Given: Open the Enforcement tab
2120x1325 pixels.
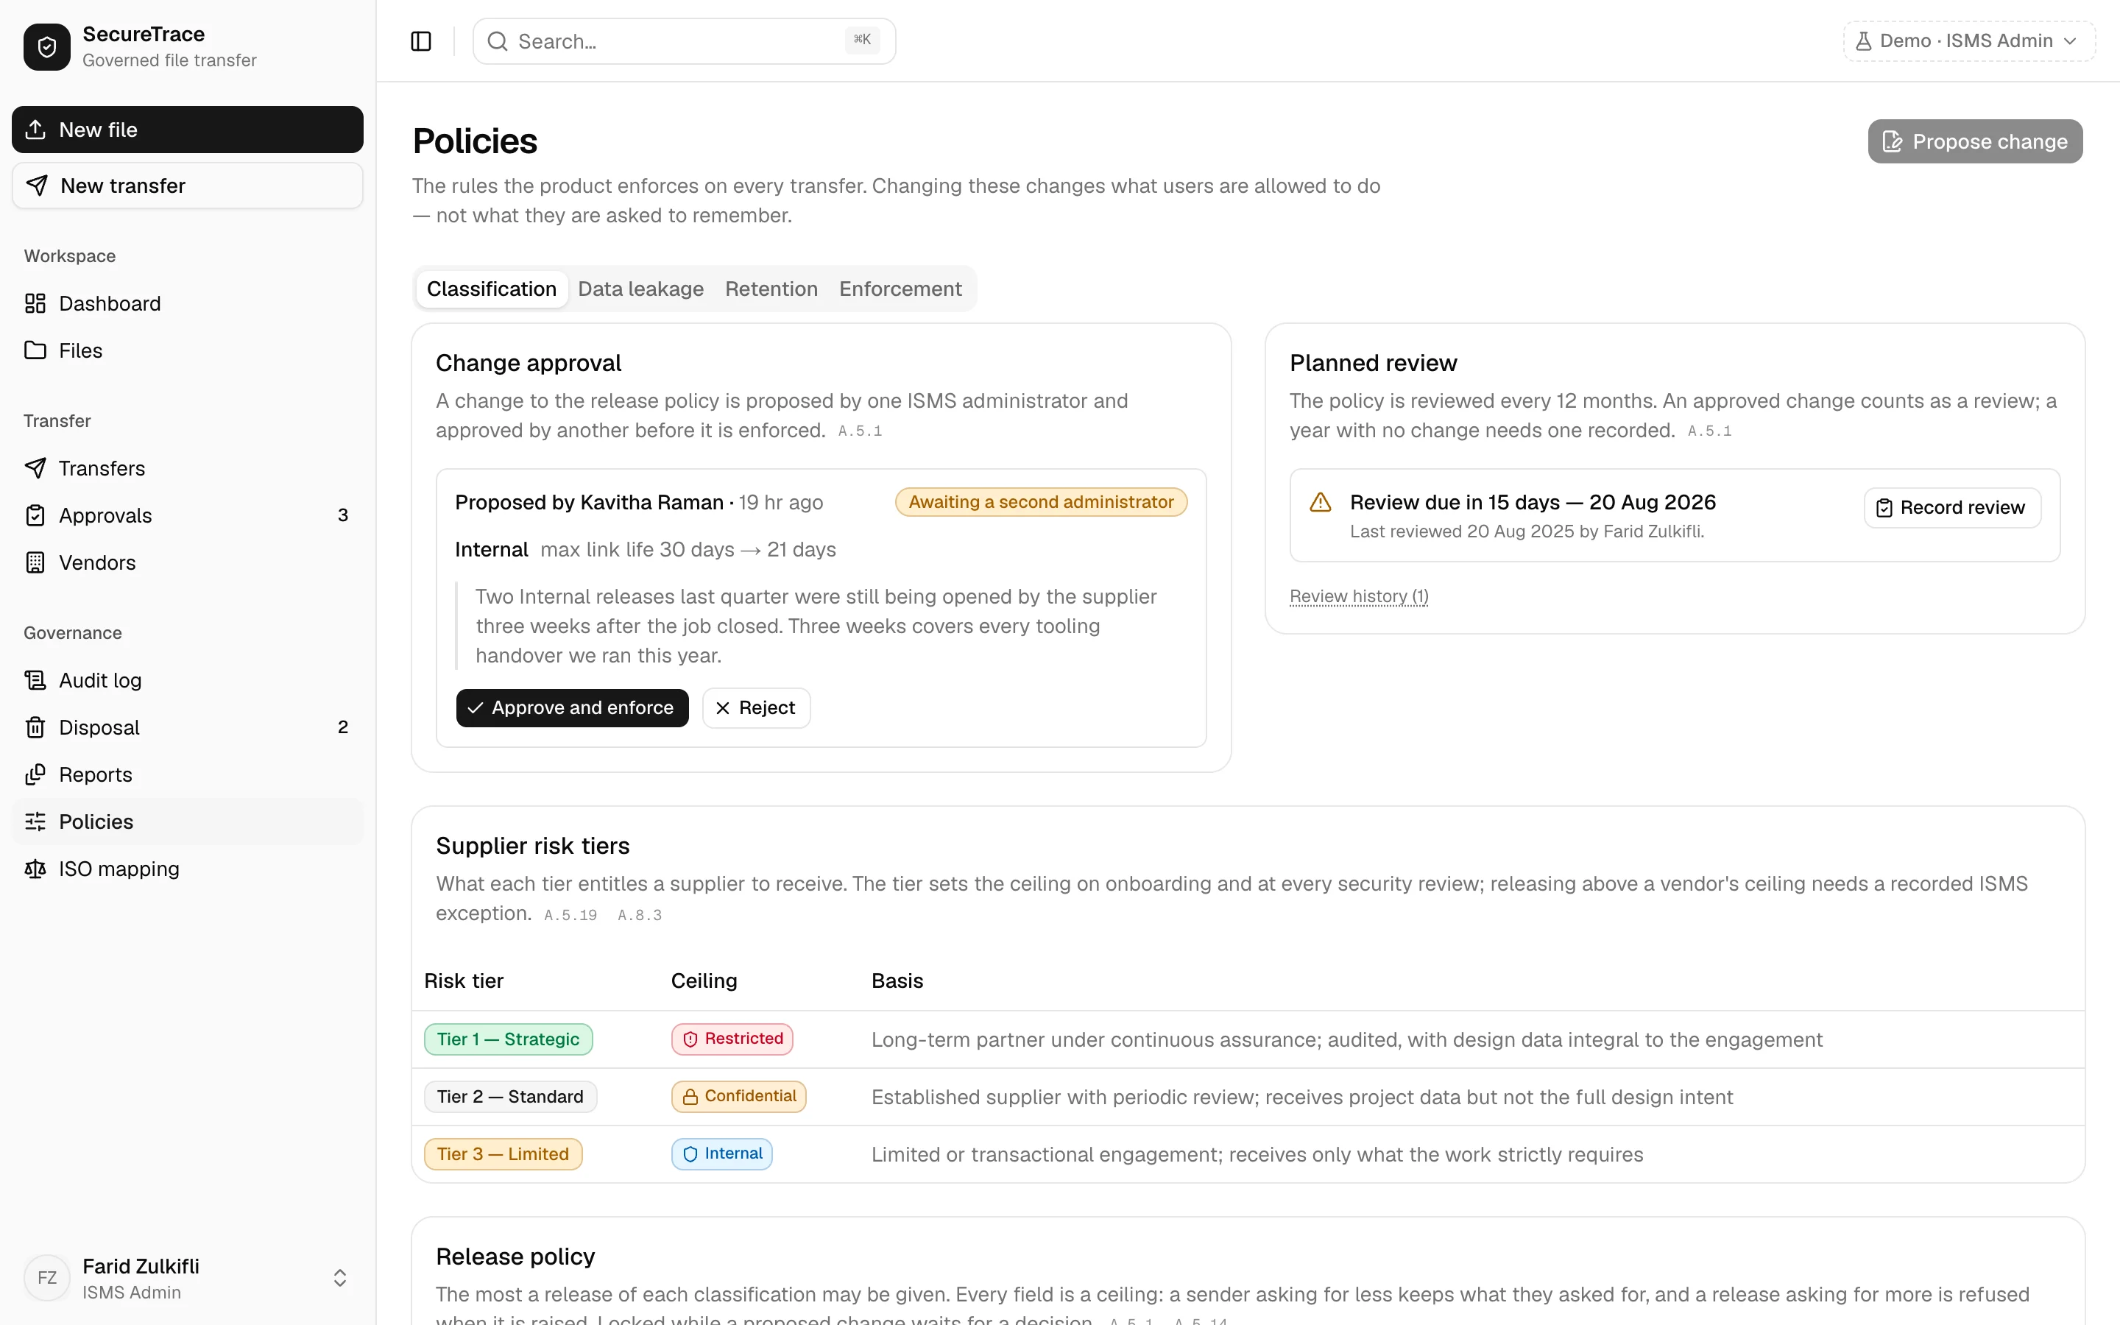Looking at the screenshot, I should [900, 289].
